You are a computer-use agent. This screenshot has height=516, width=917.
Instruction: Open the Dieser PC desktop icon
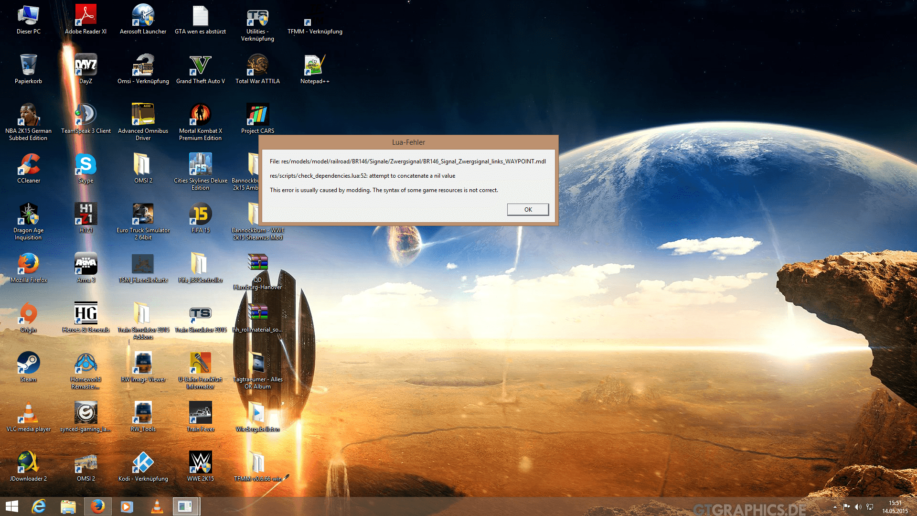(x=29, y=20)
